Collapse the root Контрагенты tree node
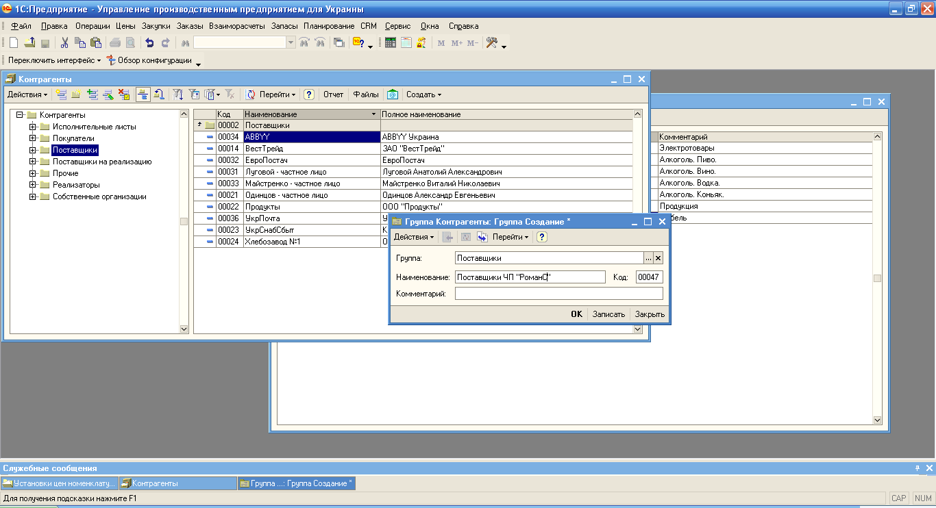 19,115
